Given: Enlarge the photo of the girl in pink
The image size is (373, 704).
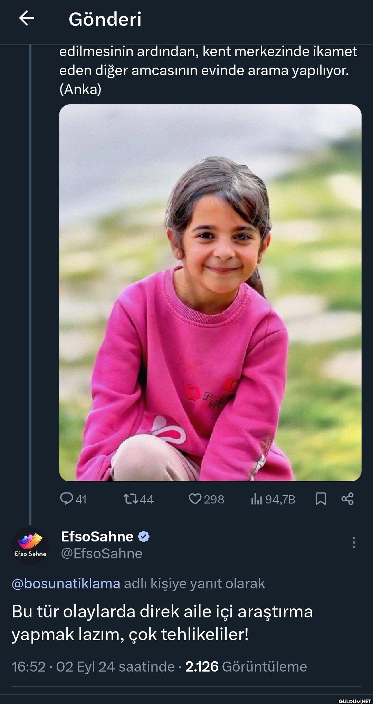Looking at the screenshot, I should click(210, 293).
